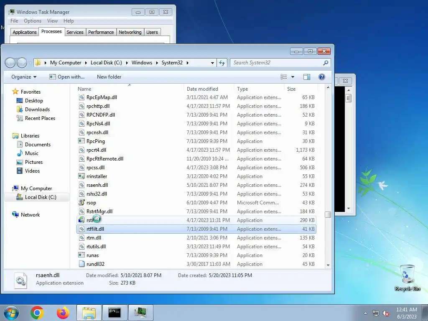Click the Back navigation arrow in Explorer

click(x=10, y=63)
